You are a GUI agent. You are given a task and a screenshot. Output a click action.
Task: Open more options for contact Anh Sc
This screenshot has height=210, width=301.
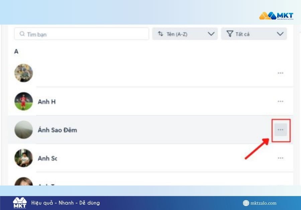coord(281,158)
